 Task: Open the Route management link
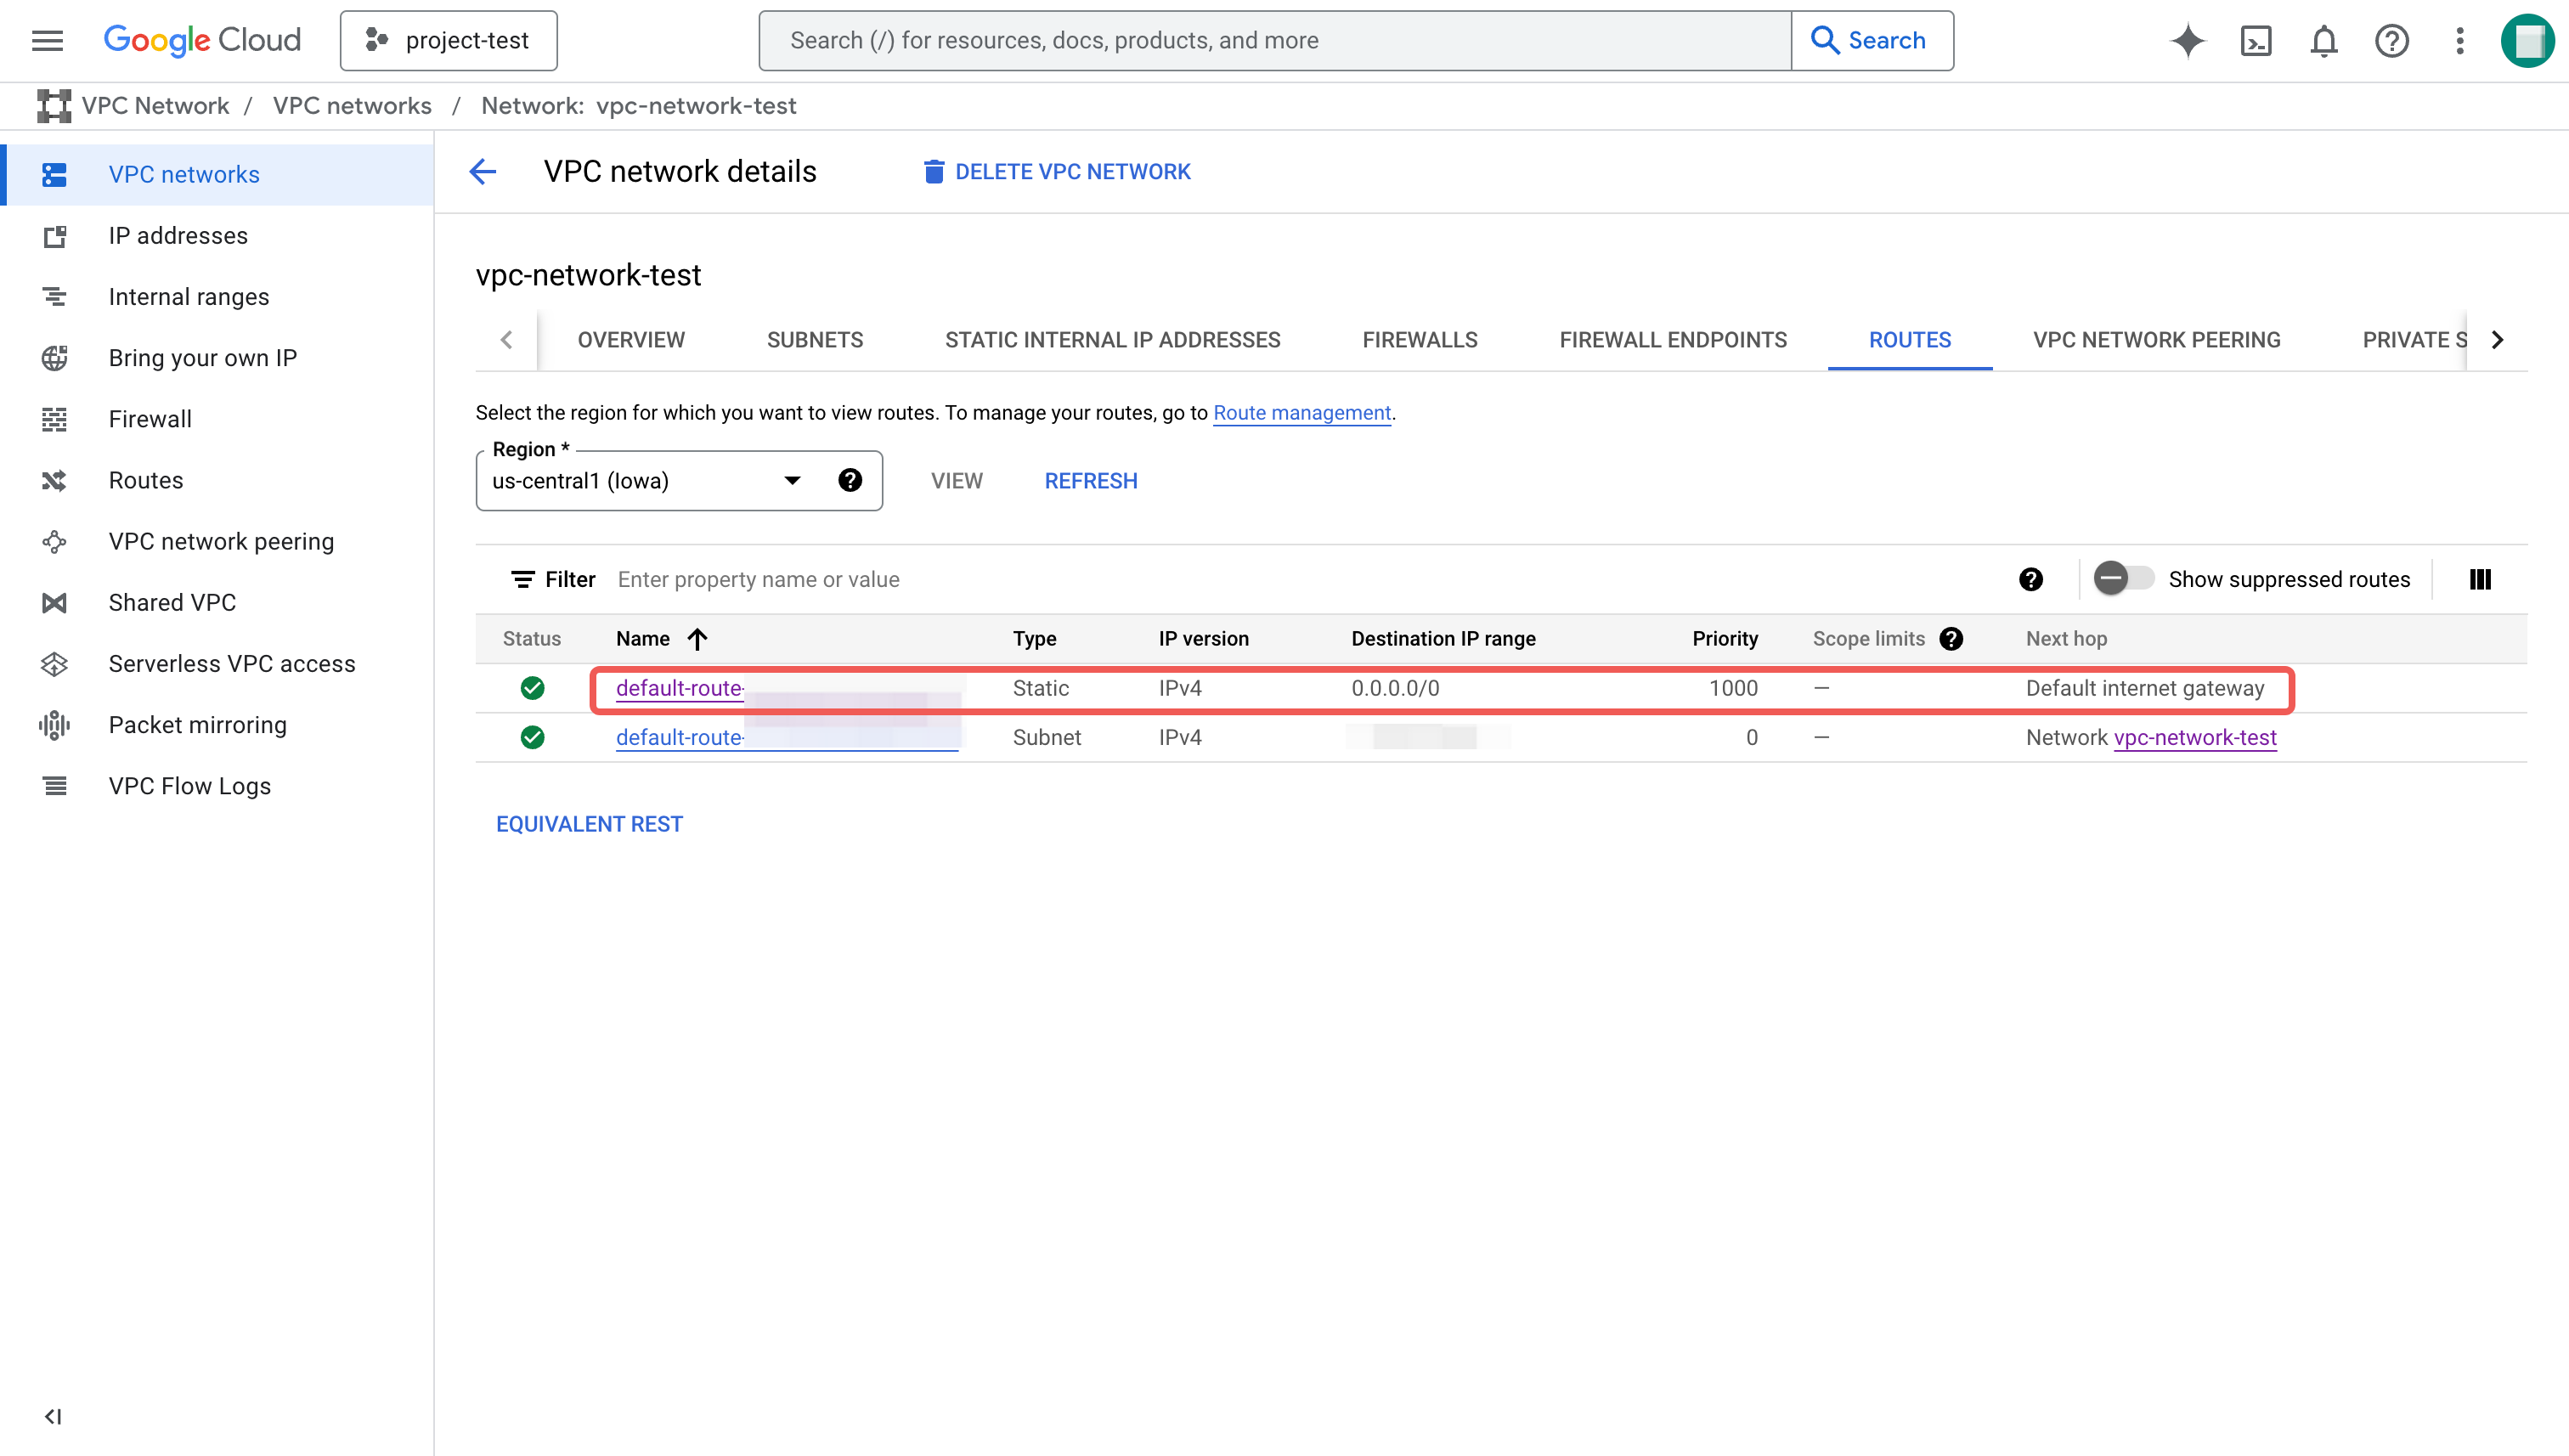point(1301,413)
